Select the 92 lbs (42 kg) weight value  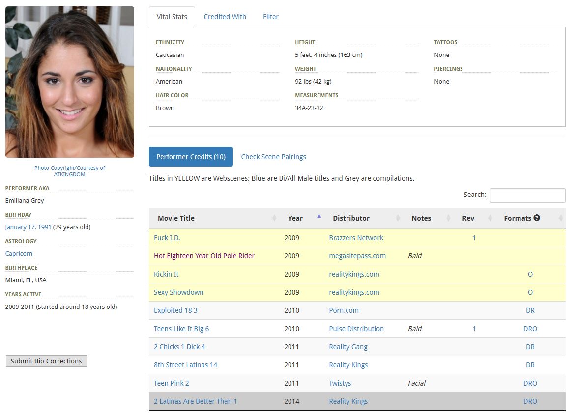point(313,82)
